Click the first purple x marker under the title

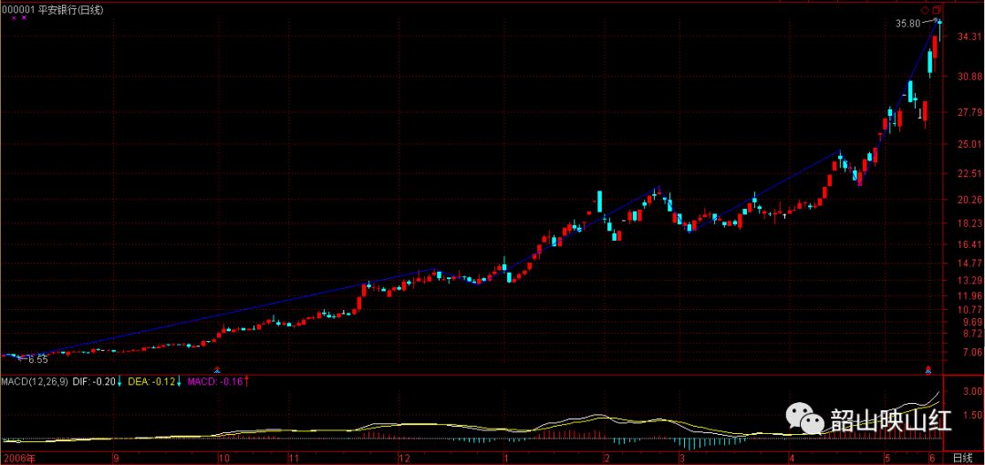[x=14, y=17]
